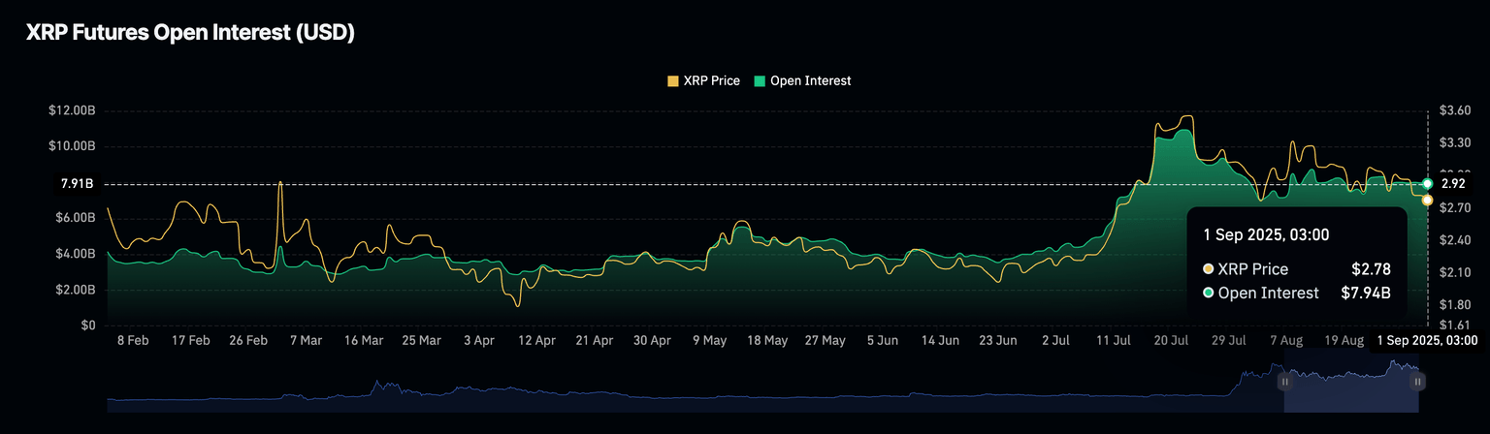
Task: Click the yellow XRP Price legend swatch
Action: click(x=673, y=81)
